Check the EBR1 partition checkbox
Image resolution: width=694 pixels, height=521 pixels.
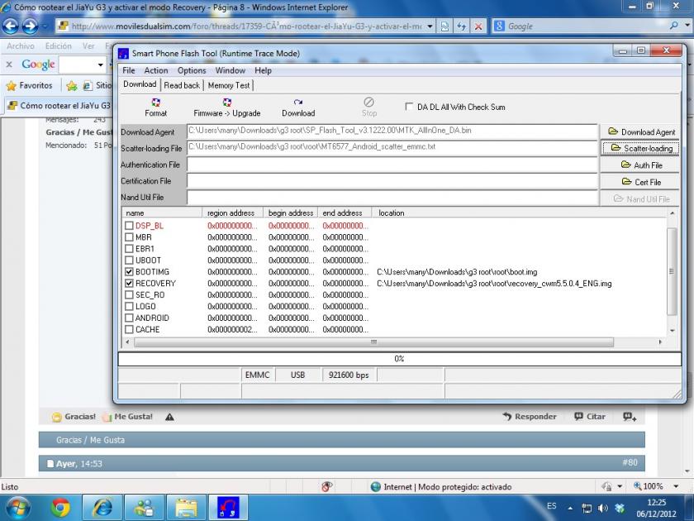129,249
